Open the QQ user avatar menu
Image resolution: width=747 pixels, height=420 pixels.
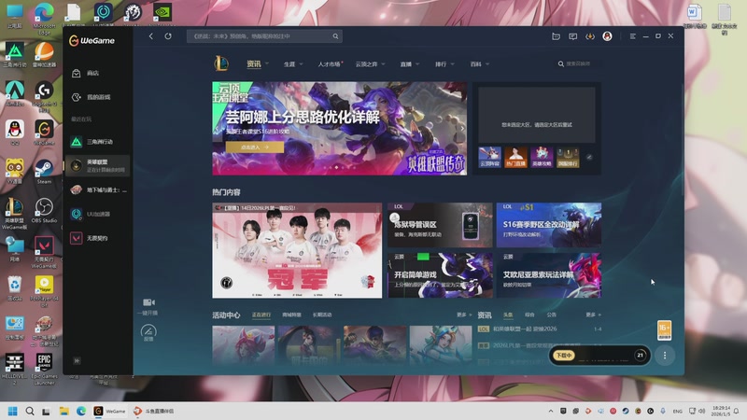pos(607,36)
